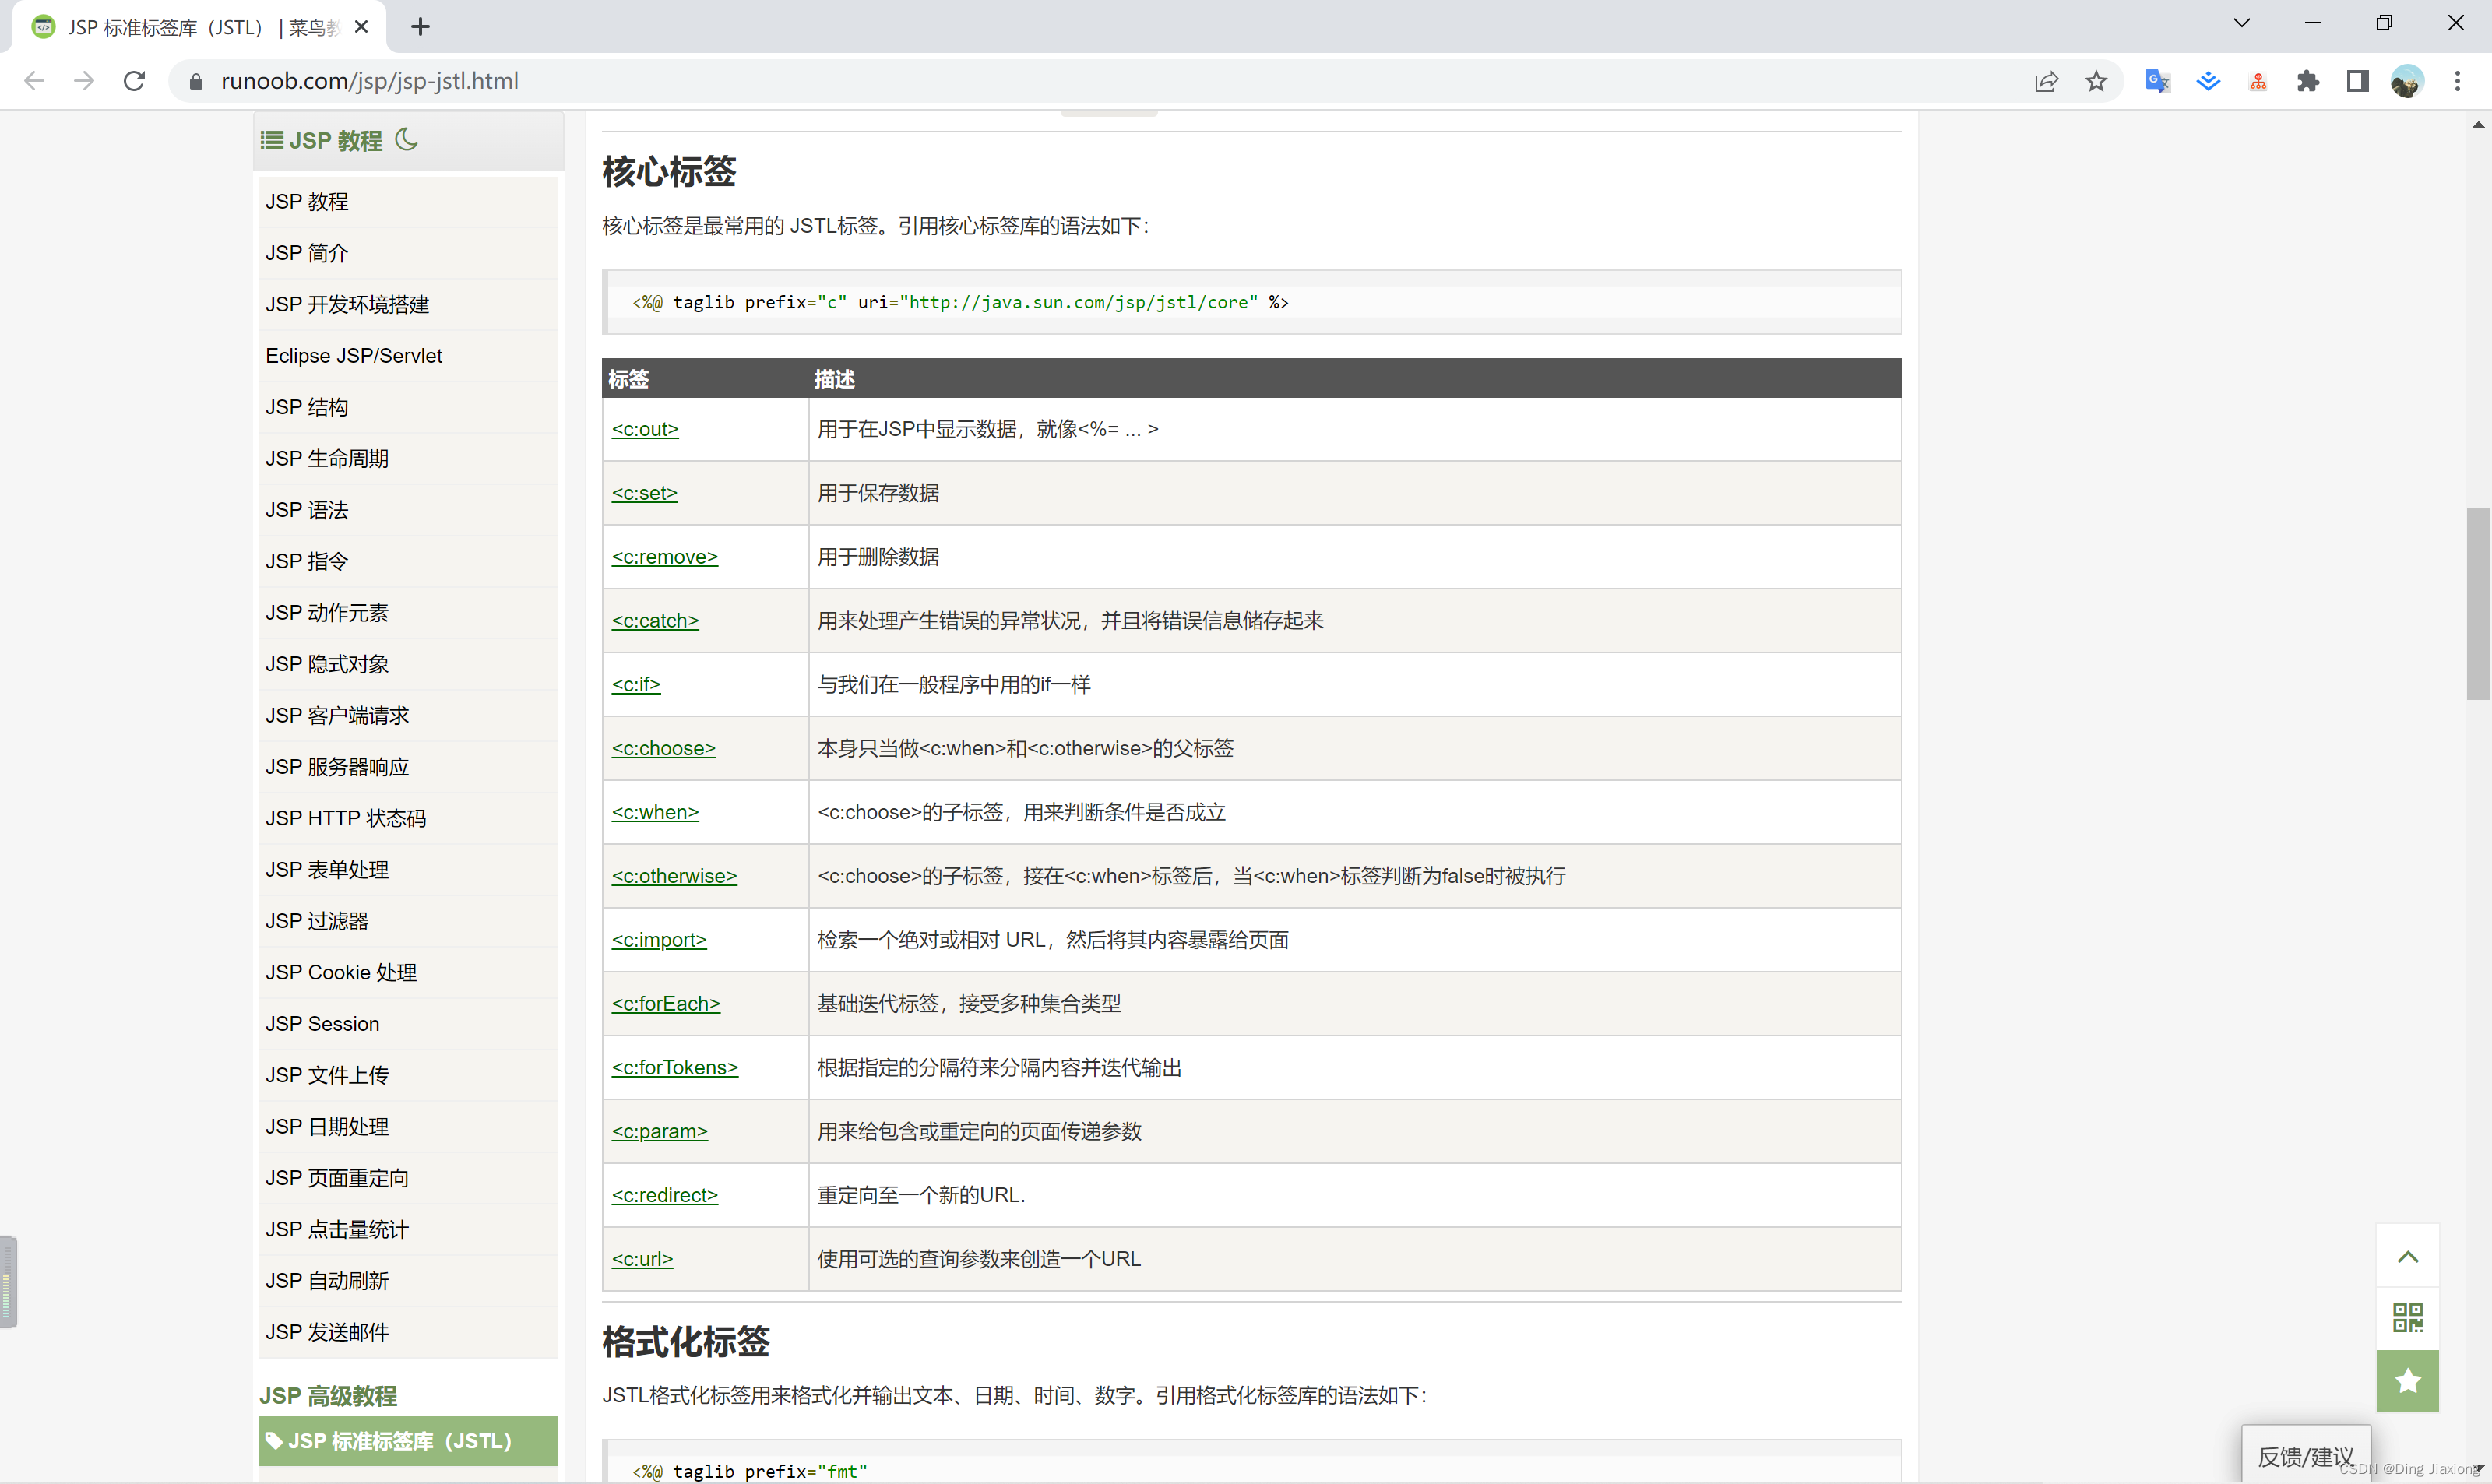Open the JSP Session sidebar link
Screen dimensions: 2492x1484
coord(322,1023)
